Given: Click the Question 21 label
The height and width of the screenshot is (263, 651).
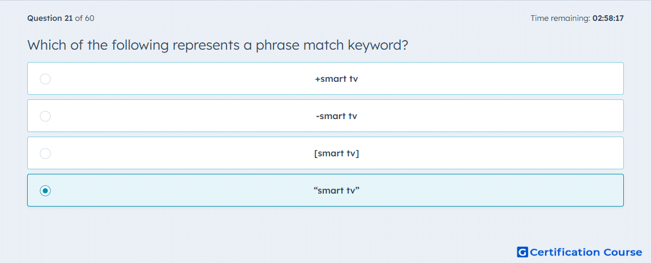Looking at the screenshot, I should coord(50,18).
